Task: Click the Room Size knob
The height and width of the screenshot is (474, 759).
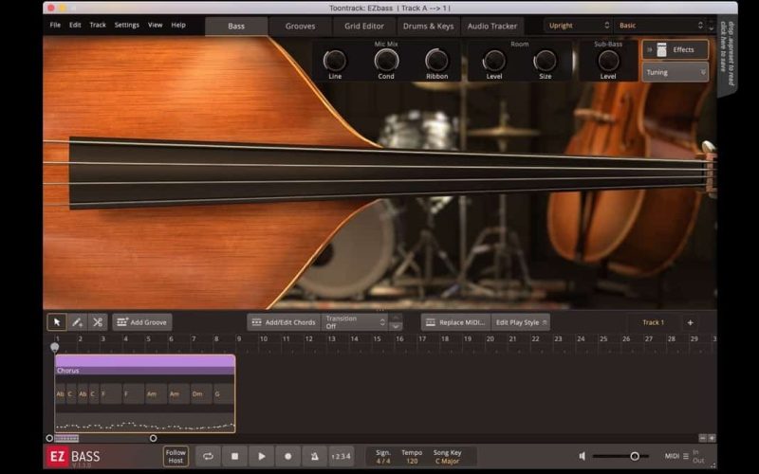Action: (x=545, y=61)
